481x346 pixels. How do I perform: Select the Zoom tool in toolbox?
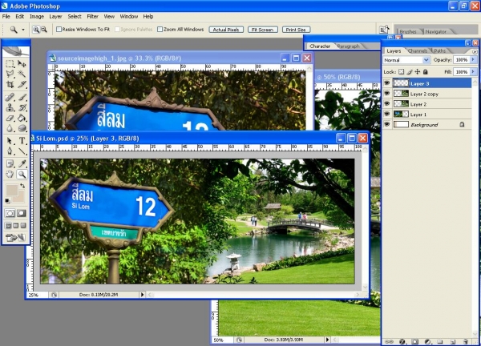(x=22, y=174)
